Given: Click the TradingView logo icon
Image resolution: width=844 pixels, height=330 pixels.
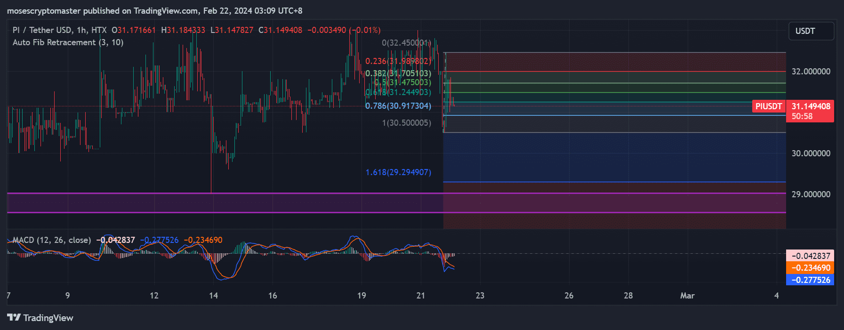Looking at the screenshot, I should pos(14,318).
